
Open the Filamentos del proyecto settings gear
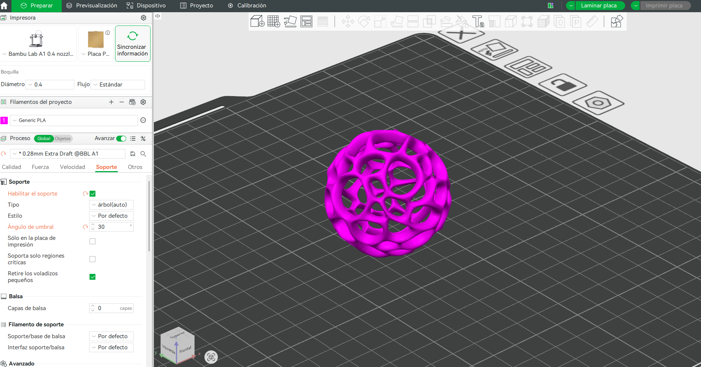coord(143,102)
